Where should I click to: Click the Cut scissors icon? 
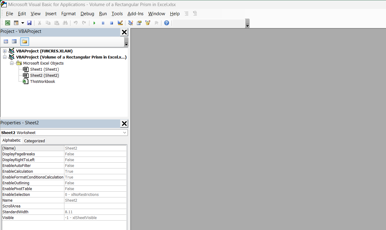point(39,23)
